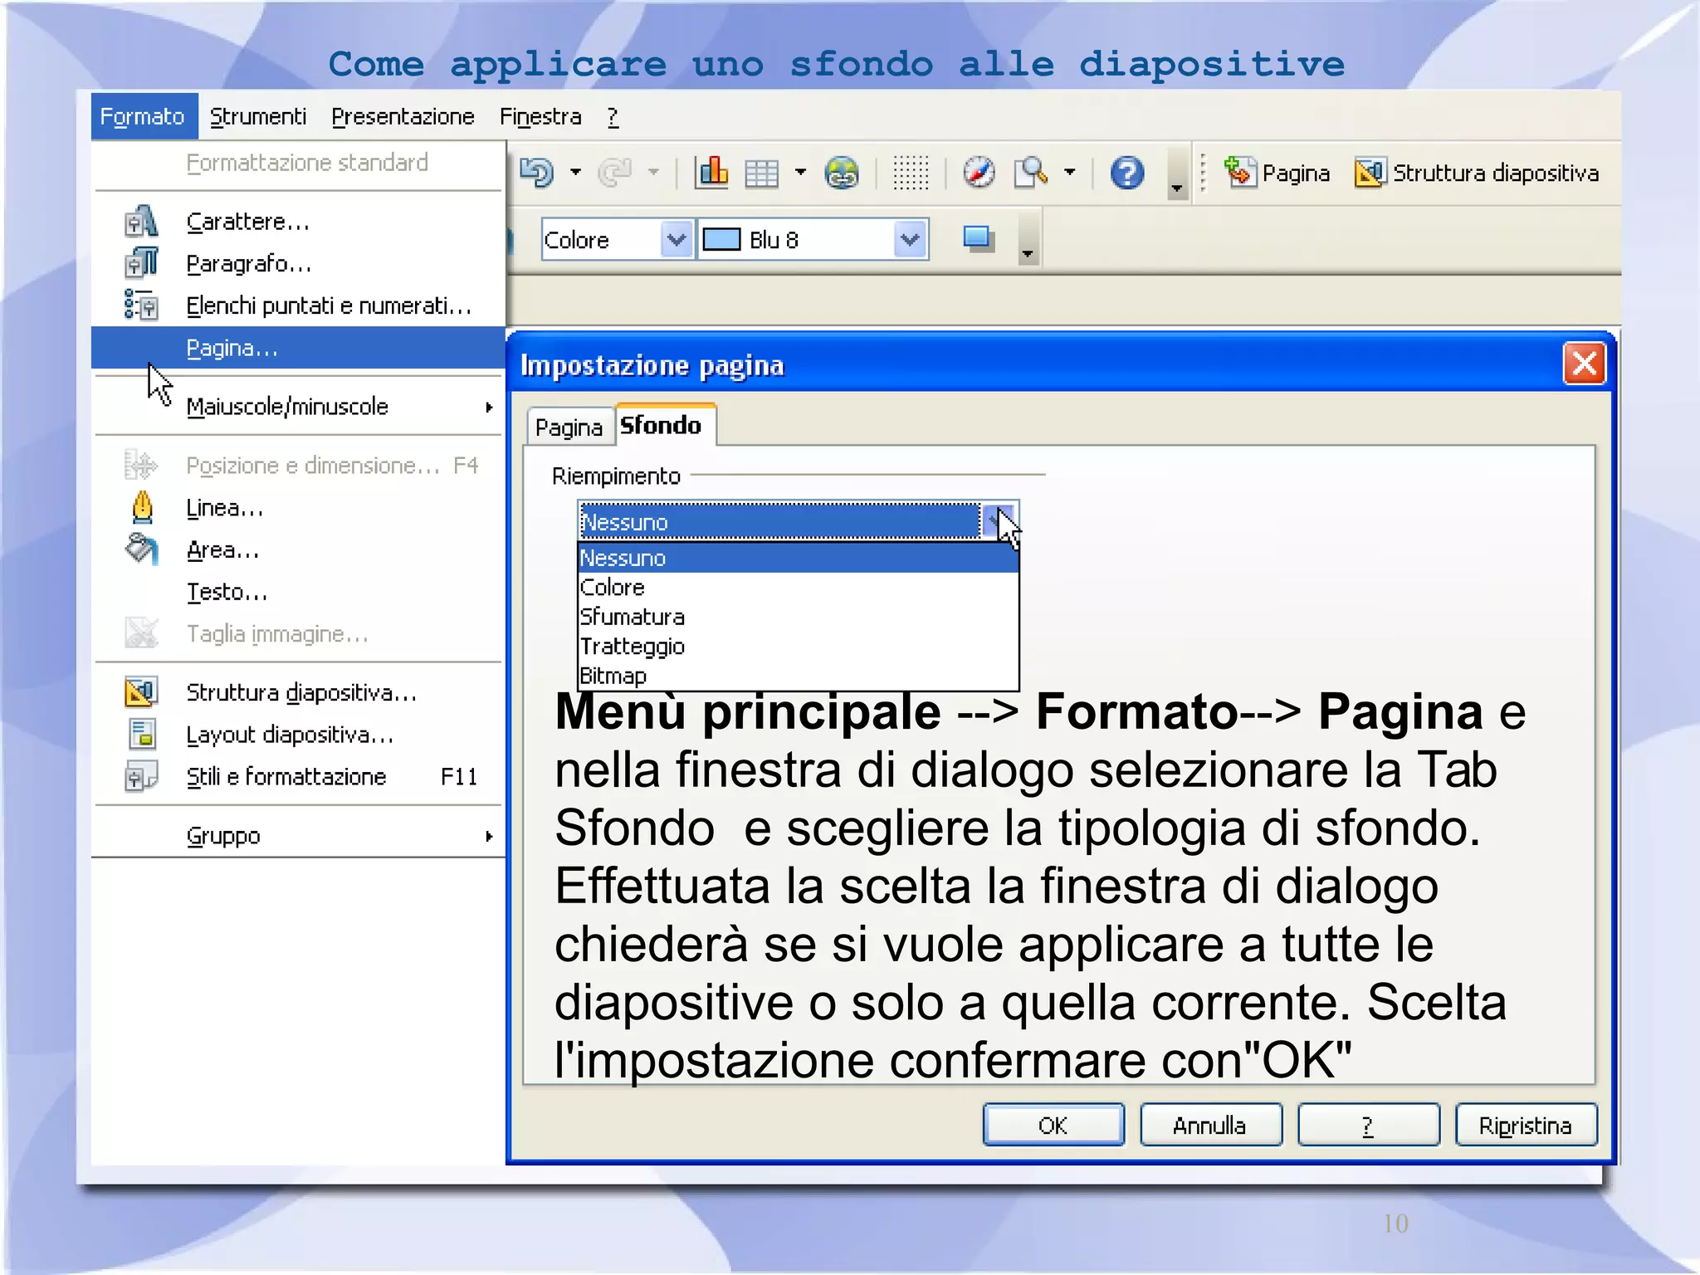Select Tratteggio in fill list
Screen dimensions: 1700x1275
coord(798,647)
